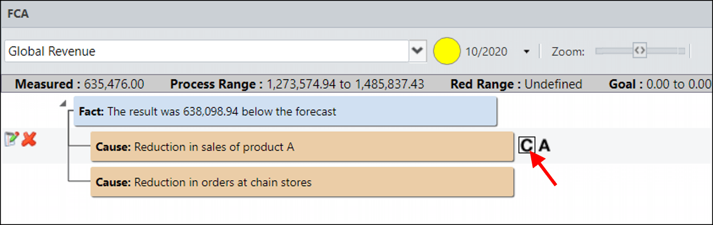This screenshot has width=713, height=225.
Task: Click the FCA panel title
Action: (18, 14)
